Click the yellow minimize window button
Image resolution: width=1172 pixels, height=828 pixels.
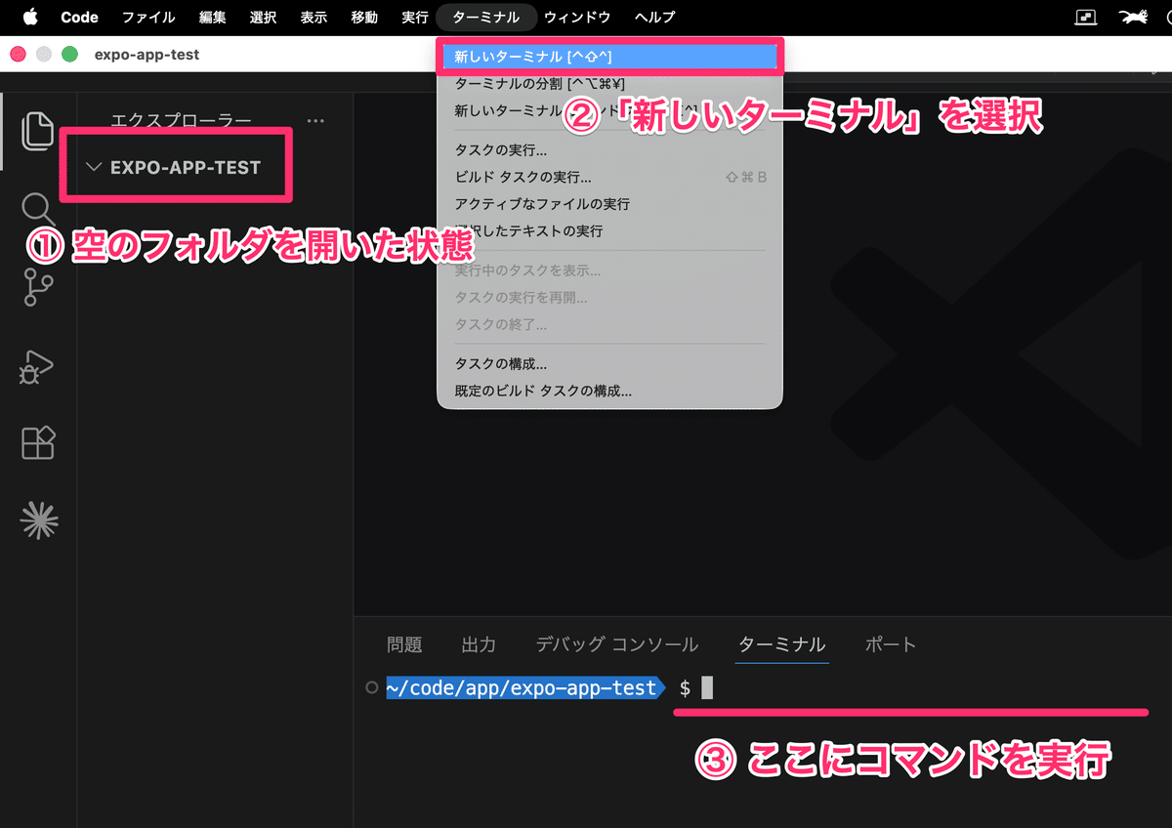44,55
